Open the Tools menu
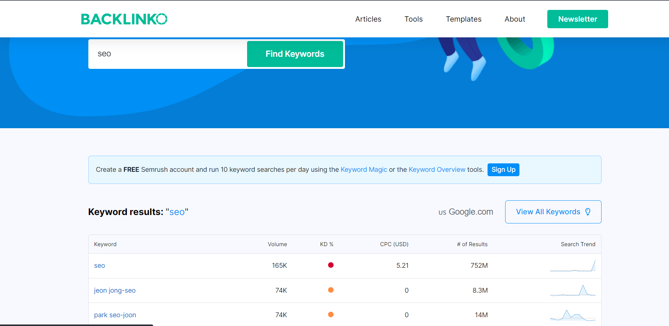 pyautogui.click(x=413, y=19)
